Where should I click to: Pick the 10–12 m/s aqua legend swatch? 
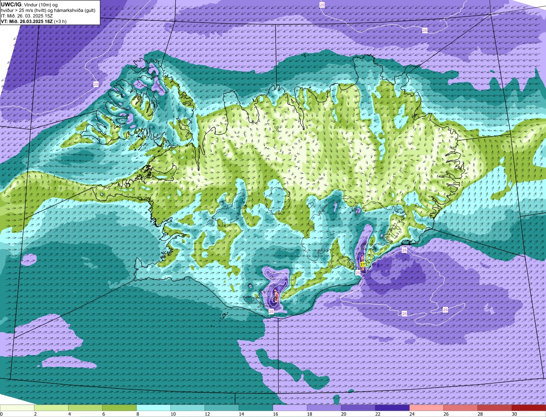[x=188, y=408]
